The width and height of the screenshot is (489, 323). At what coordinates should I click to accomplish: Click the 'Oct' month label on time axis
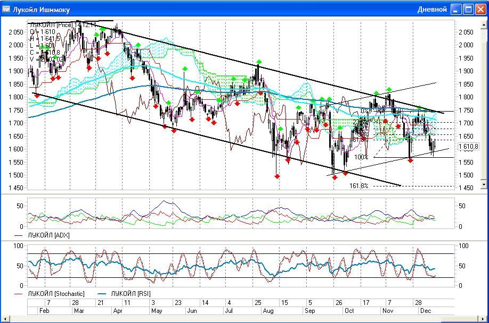pos(349,311)
